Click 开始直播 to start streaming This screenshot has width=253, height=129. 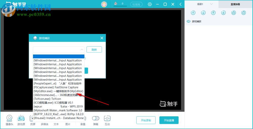tap(169, 120)
